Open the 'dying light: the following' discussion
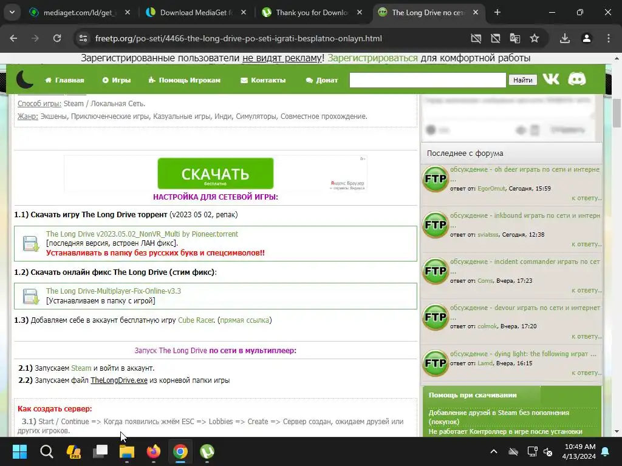 click(523, 354)
